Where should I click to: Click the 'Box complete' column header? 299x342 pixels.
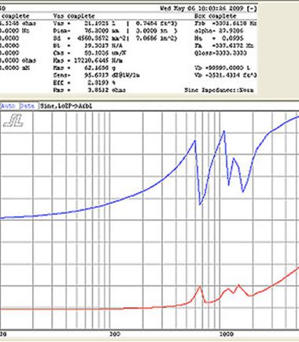click(x=216, y=16)
